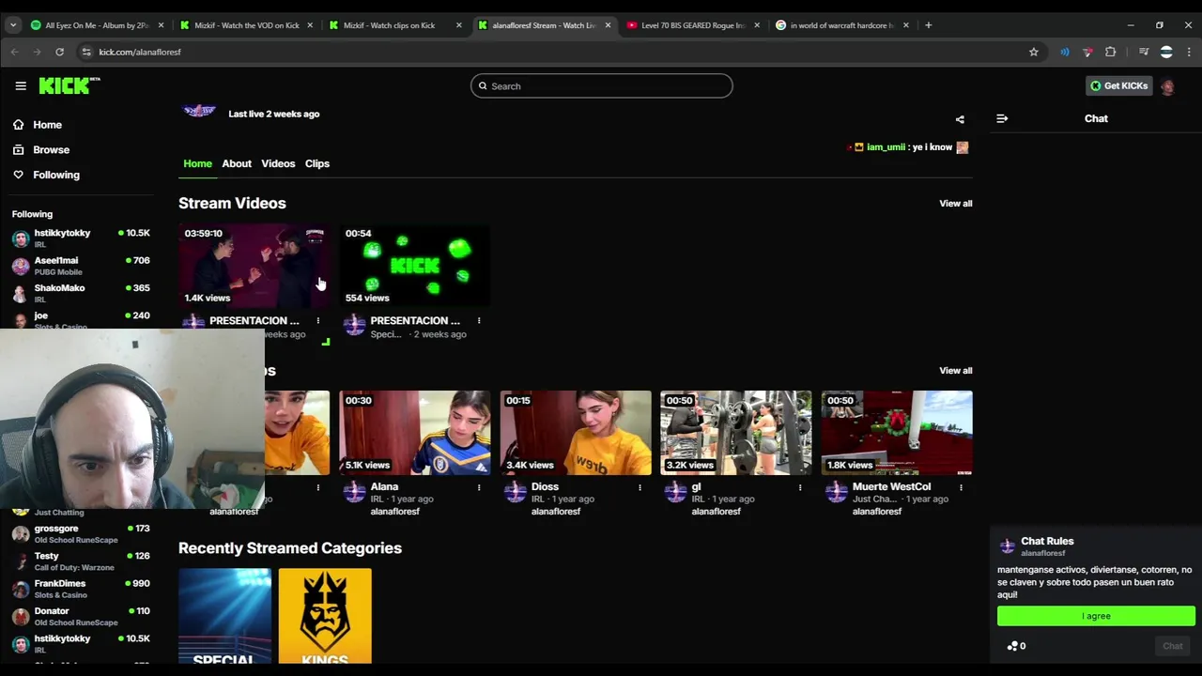The height and width of the screenshot is (676, 1202).
Task: Click iam_umii chat message username
Action: (x=886, y=147)
